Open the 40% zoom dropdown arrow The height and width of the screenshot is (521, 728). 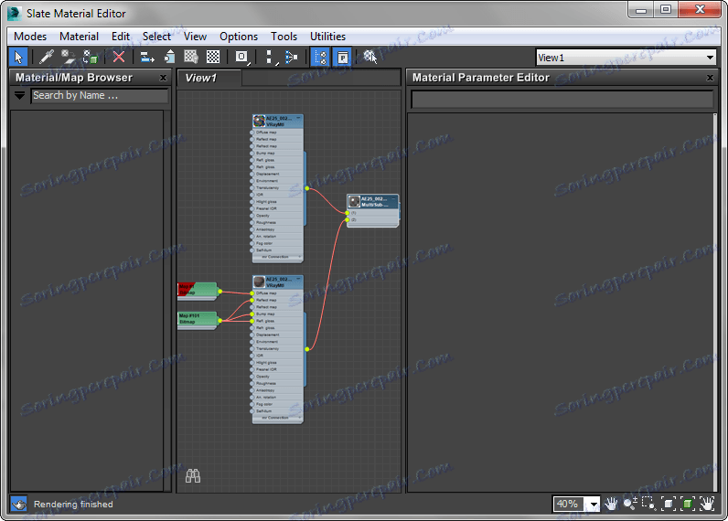click(x=594, y=504)
